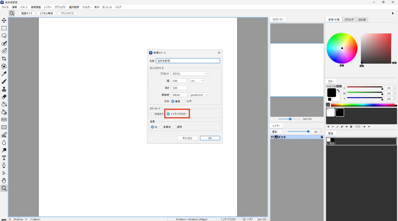Click the OK button in dialog
This screenshot has height=221, width=398.
pyautogui.click(x=210, y=138)
